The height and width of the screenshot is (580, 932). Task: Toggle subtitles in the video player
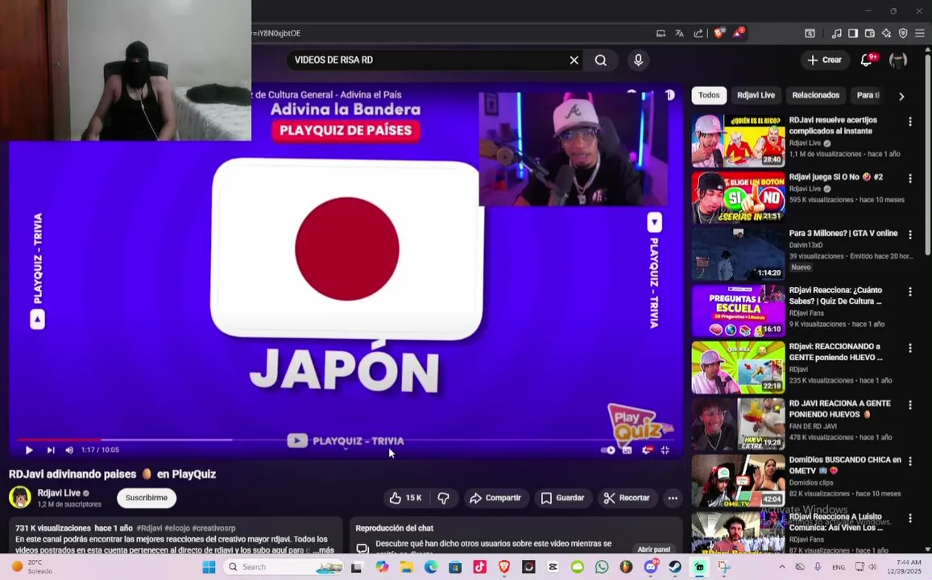[627, 450]
